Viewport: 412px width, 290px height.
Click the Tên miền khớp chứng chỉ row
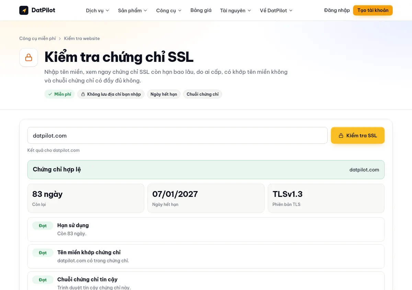[206, 256]
